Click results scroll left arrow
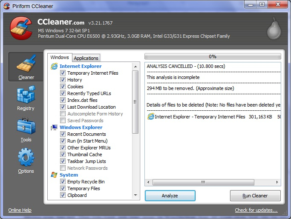The height and width of the screenshot is (219, 291). 148,182
